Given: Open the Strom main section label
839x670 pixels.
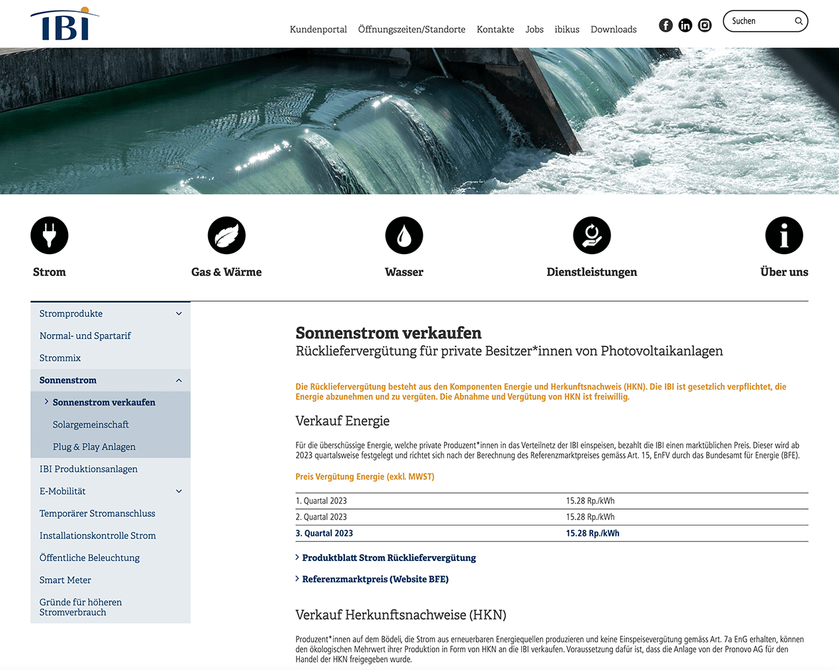Looking at the screenshot, I should click(x=50, y=272).
